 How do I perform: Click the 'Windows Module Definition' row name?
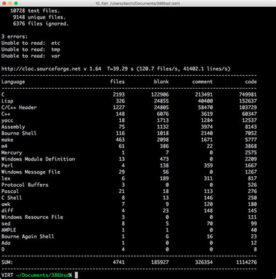click(x=38, y=159)
